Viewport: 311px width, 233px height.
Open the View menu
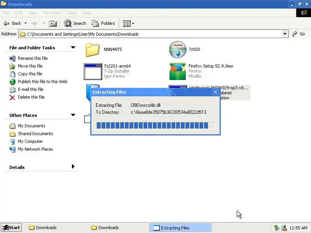[33, 13]
